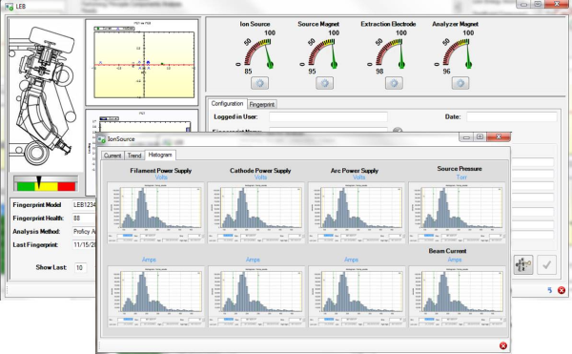This screenshot has width=572, height=354.
Task: Click the implanter beamline schematic drawing
Action: [45, 95]
